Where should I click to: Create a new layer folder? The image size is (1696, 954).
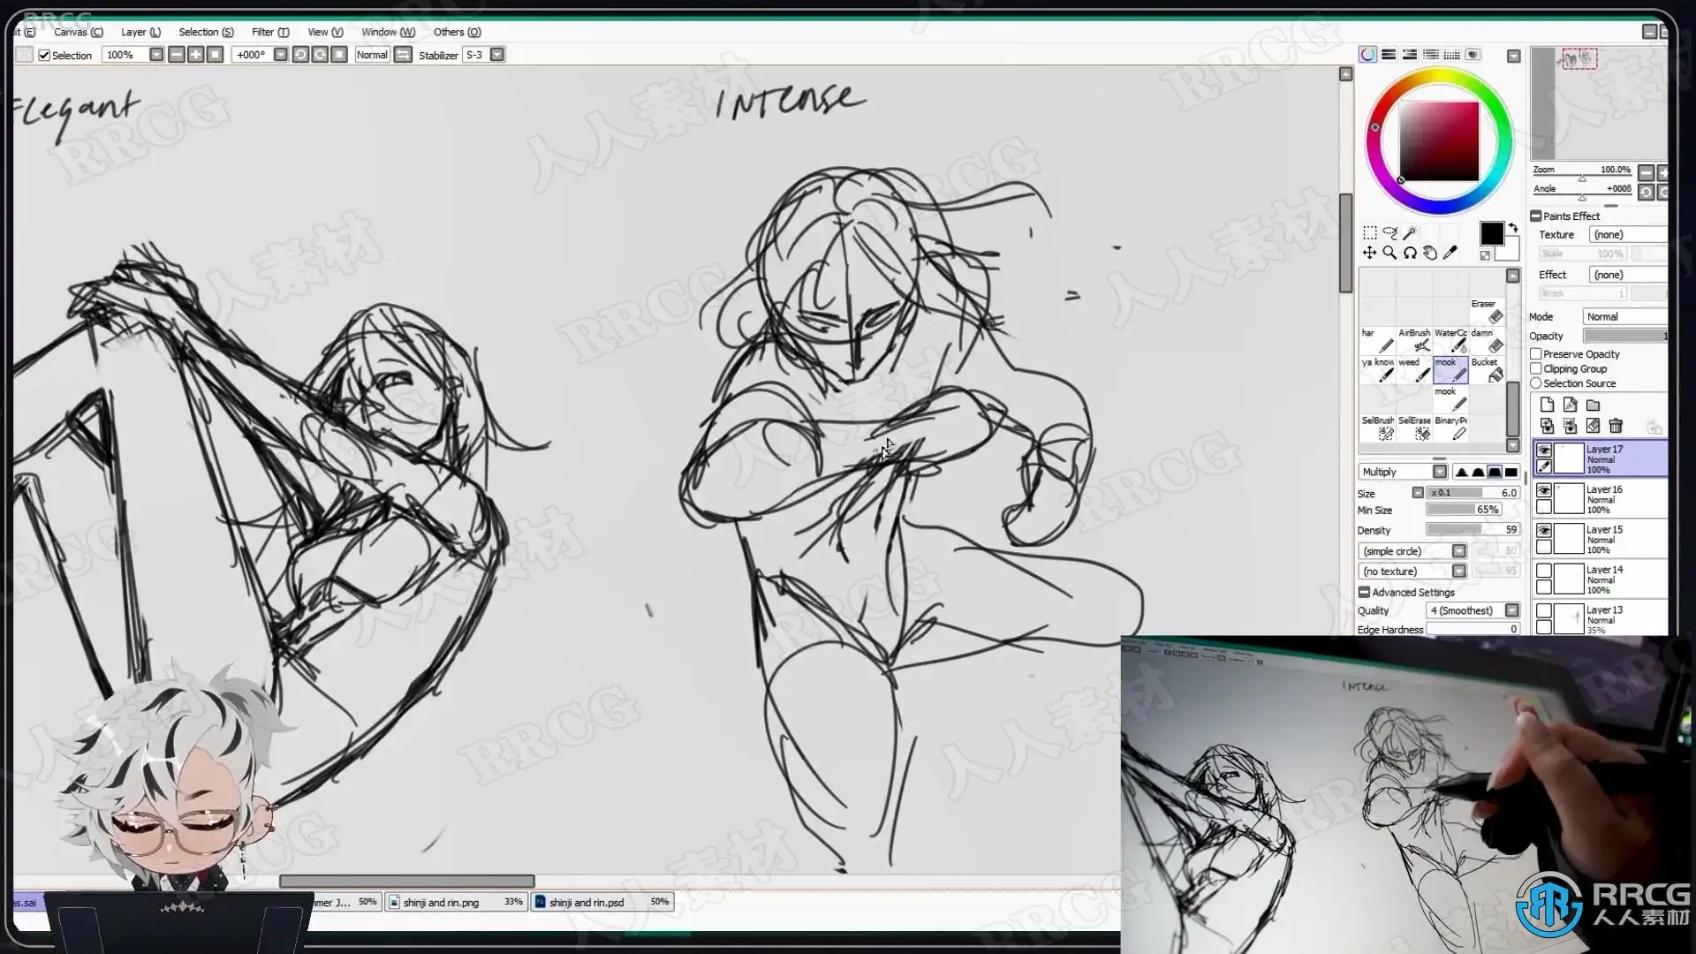click(x=1593, y=405)
